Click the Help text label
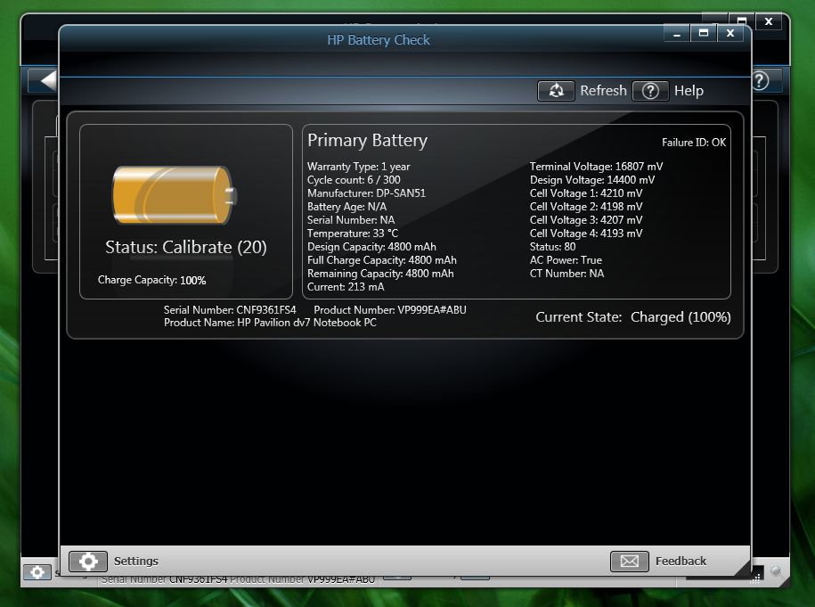 (689, 90)
